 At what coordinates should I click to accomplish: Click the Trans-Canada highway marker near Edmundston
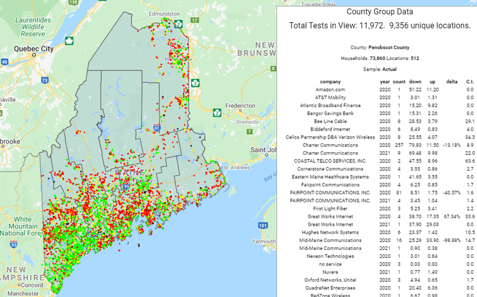click(178, 24)
